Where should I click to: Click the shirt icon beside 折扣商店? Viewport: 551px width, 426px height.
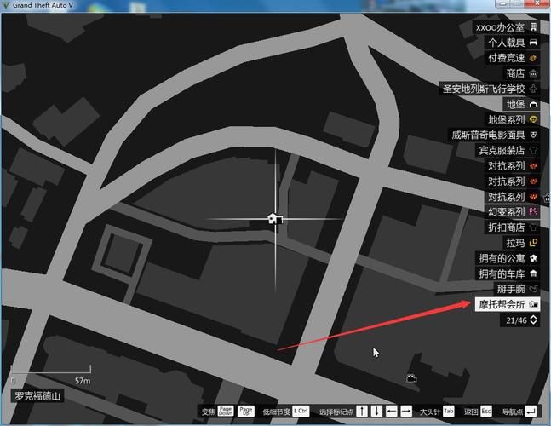click(x=533, y=227)
